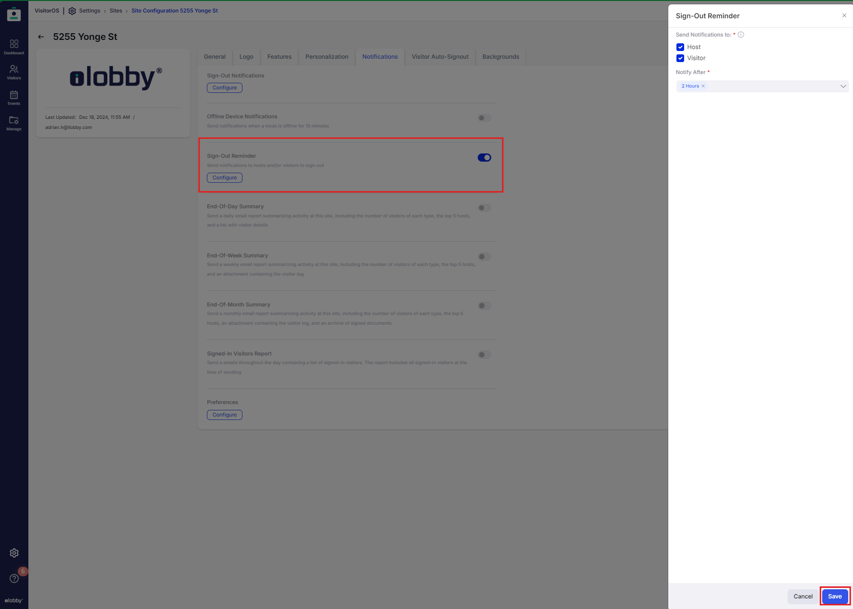Enable End-Of-Day Summary switch
This screenshot has width=853, height=609.
[x=484, y=208]
